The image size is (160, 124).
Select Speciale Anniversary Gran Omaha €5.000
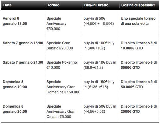point(61,112)
